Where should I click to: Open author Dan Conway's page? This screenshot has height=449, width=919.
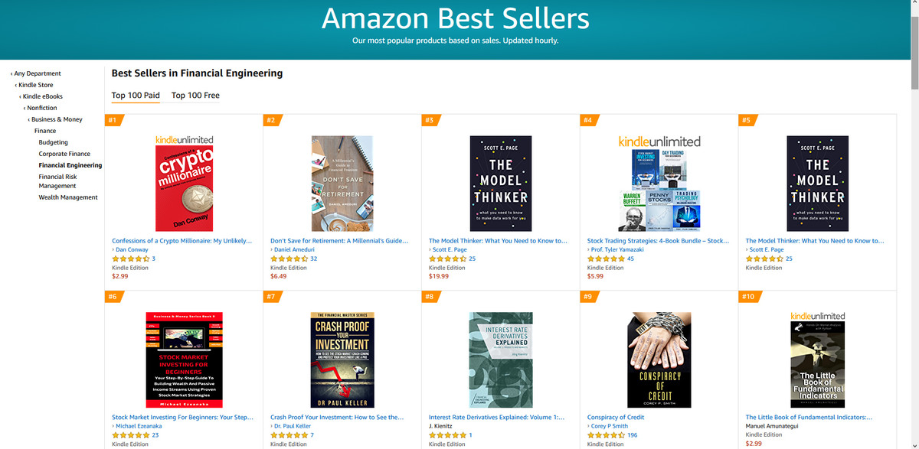[131, 250]
